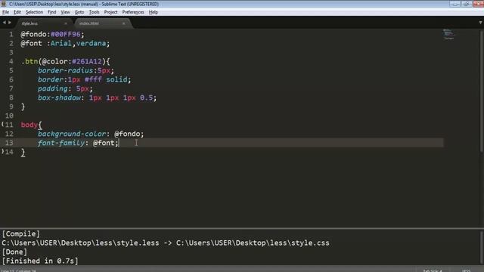Click the @fondo value on line 12
The image size is (484, 272).
click(x=127, y=134)
